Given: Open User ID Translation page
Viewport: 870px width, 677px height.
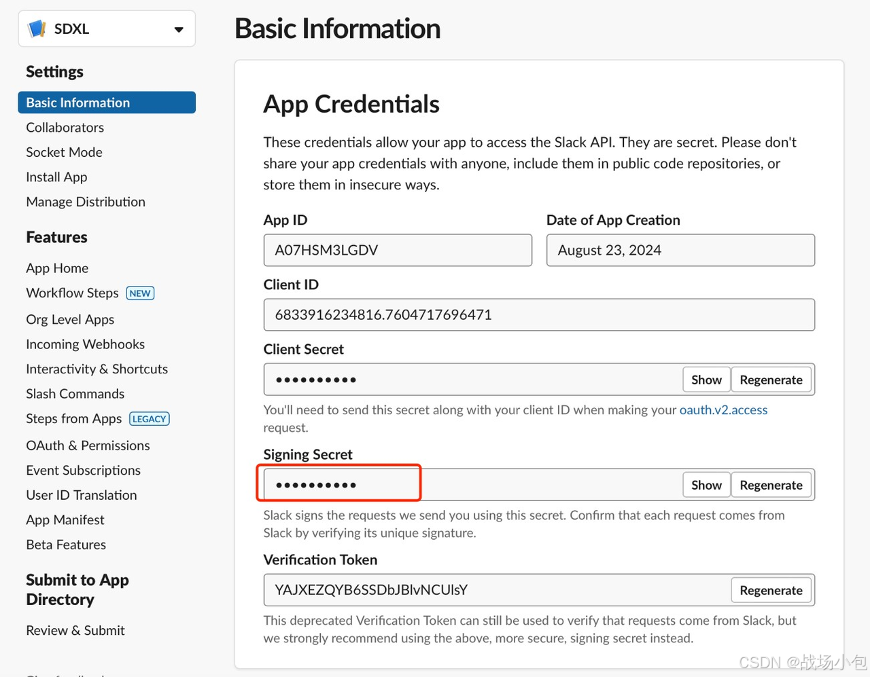Looking at the screenshot, I should tap(82, 495).
